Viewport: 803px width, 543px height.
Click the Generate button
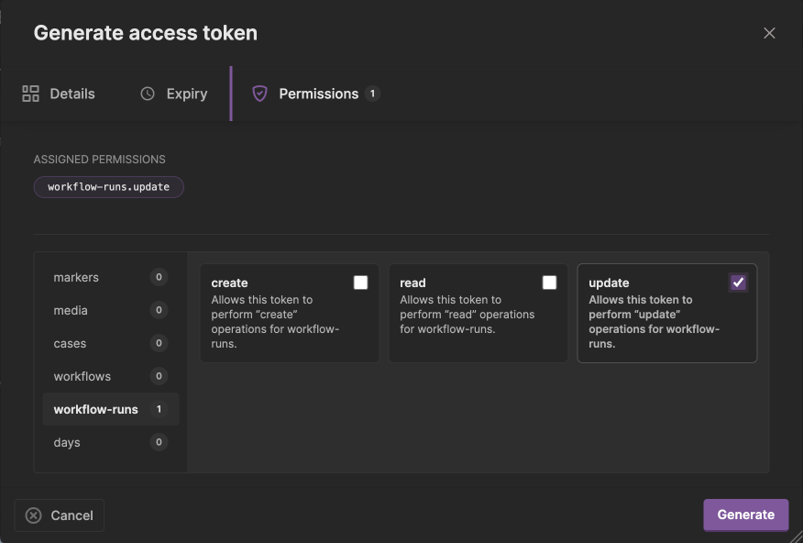click(745, 515)
